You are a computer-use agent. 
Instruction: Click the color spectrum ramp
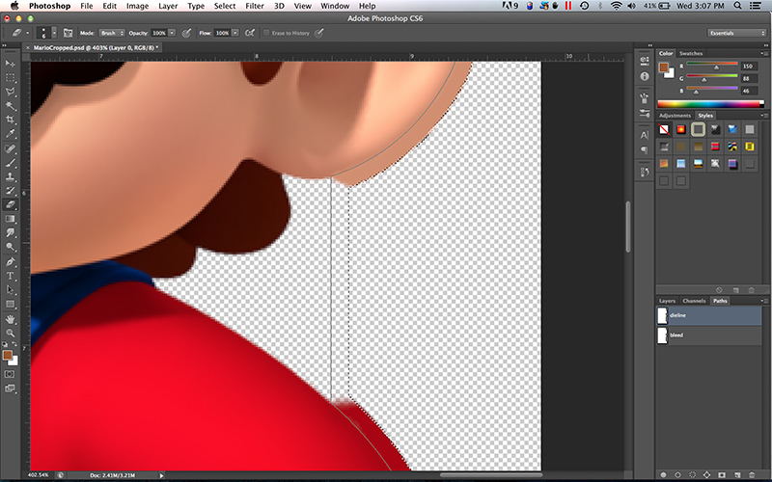710,104
